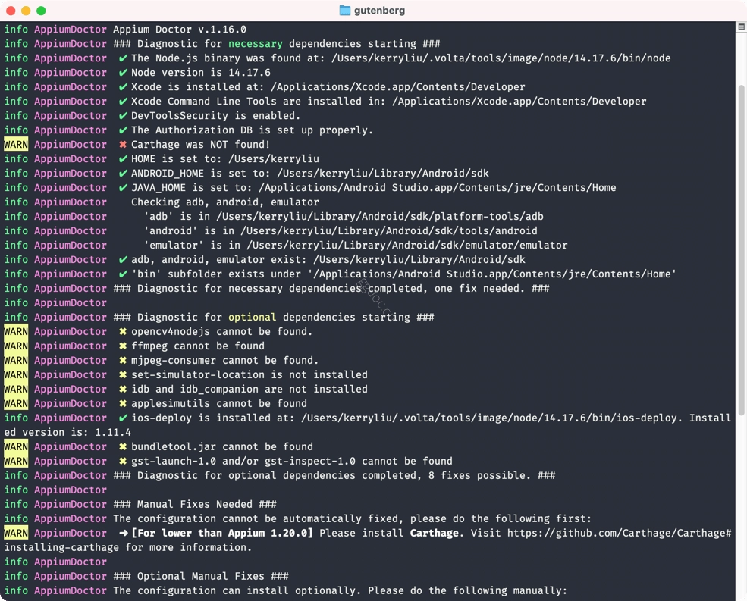Click the checkmark beside ANDROID_HOME is set to
The width and height of the screenshot is (747, 601).
click(x=123, y=174)
